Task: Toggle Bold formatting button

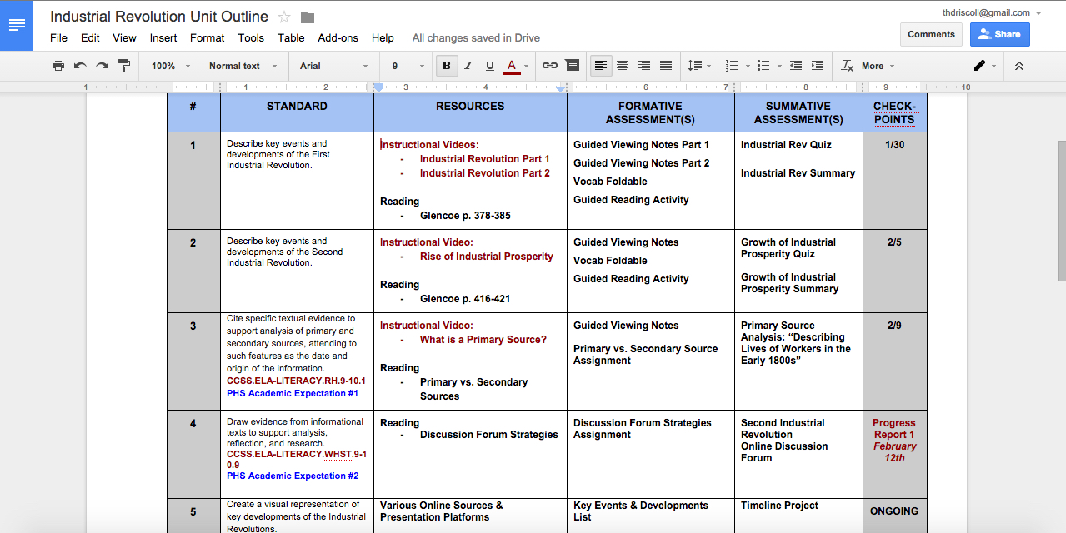Action: (447, 66)
